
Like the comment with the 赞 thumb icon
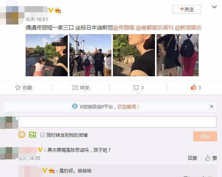[208, 158]
